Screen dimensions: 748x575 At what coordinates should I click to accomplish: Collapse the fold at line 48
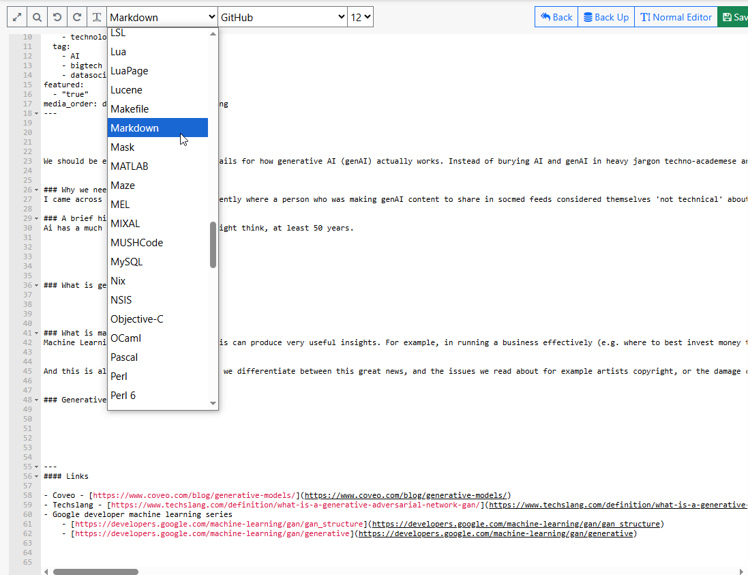coord(37,400)
